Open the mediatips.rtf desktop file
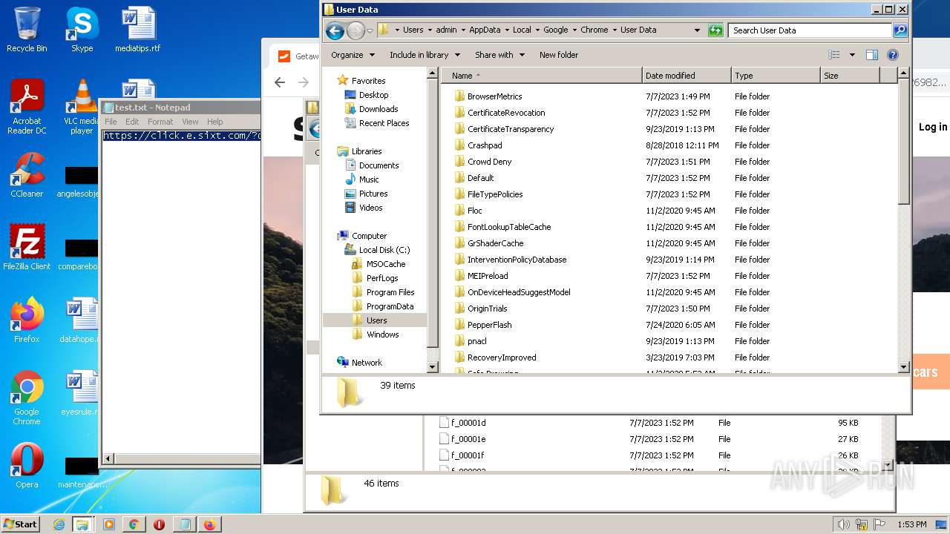950x534 pixels. pos(137,30)
